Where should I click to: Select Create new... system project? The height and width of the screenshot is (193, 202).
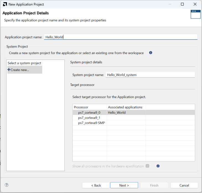point(19,70)
